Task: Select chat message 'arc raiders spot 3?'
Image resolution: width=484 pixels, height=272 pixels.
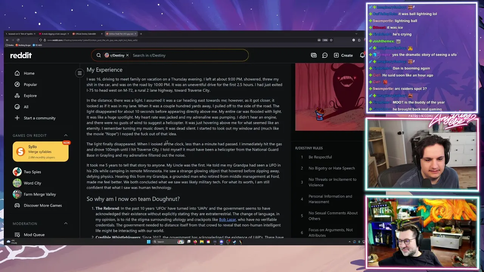Action: pyautogui.click(x=411, y=89)
